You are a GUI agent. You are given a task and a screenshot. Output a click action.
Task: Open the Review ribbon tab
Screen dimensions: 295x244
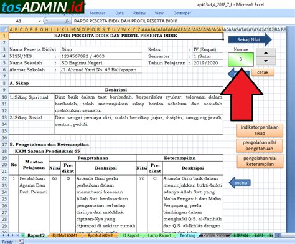coord(139,13)
